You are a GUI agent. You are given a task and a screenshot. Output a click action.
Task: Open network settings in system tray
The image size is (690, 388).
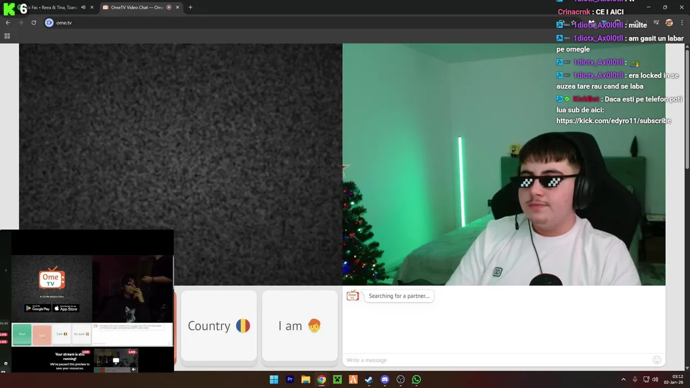[x=646, y=379]
